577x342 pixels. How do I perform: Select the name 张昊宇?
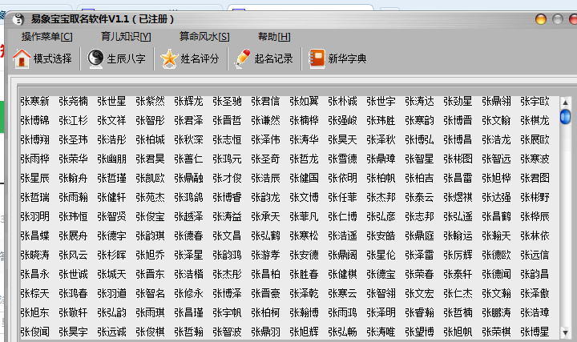click(73, 332)
